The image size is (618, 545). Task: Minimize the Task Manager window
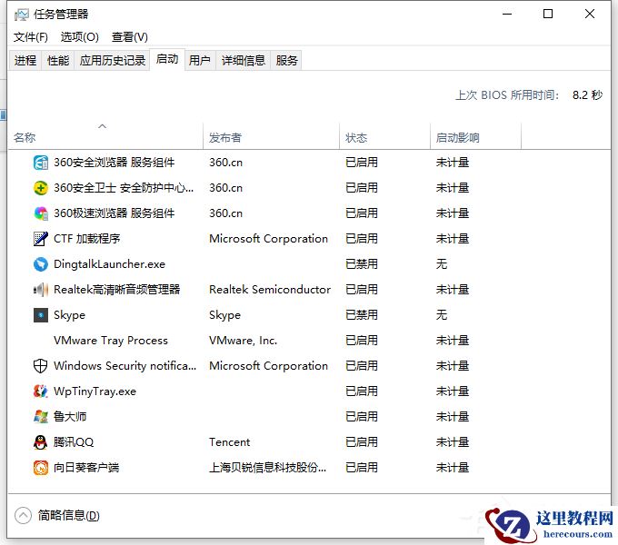coord(507,15)
